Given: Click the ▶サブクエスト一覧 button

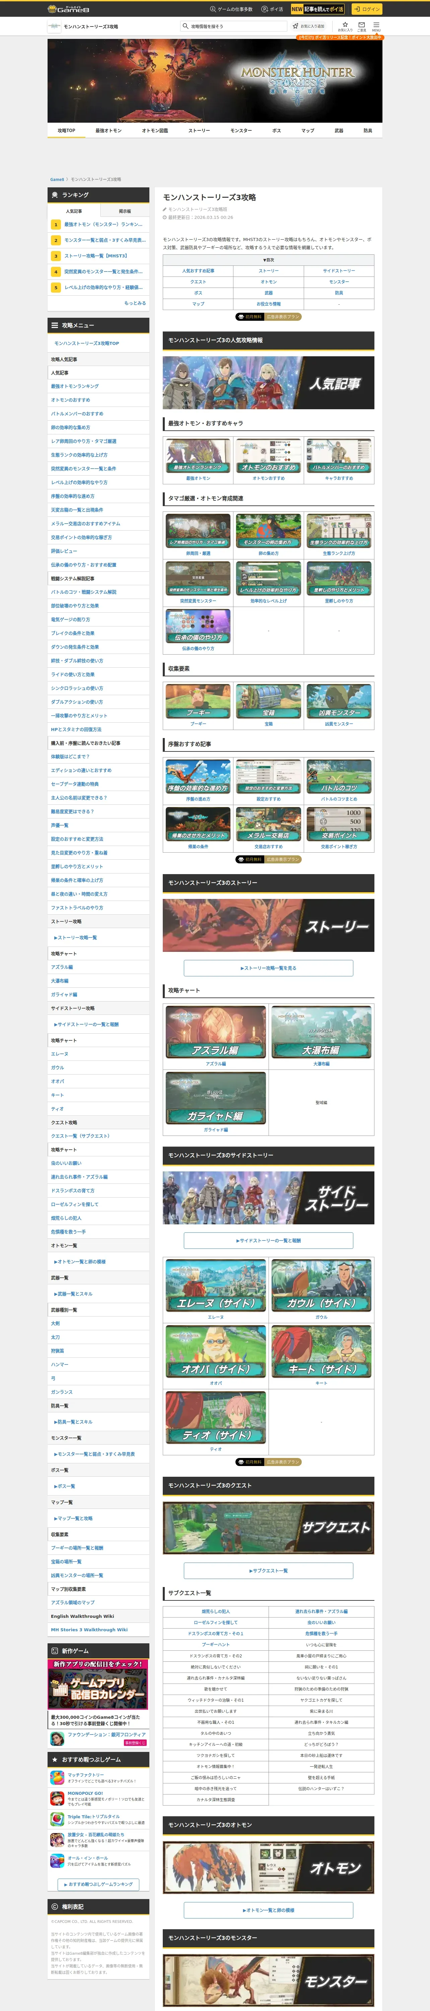Looking at the screenshot, I should pyautogui.click(x=269, y=1571).
